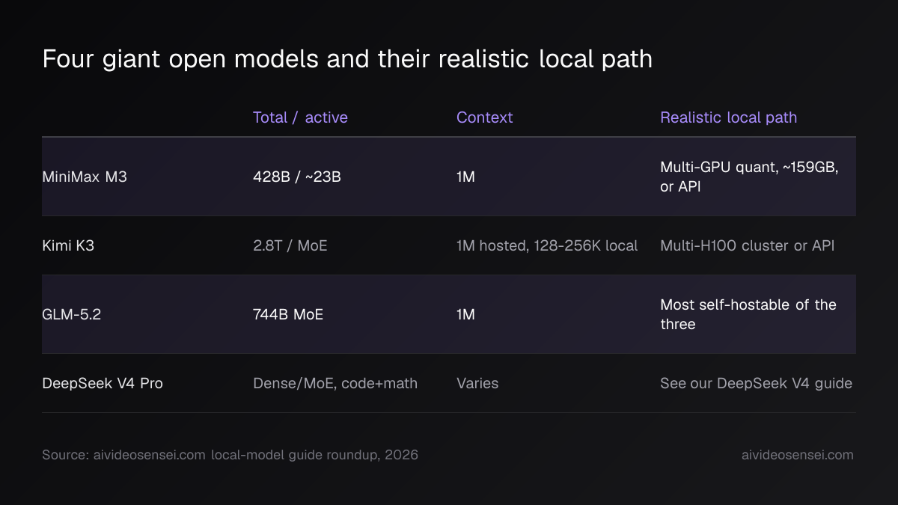The width and height of the screenshot is (898, 505).
Task: Click the 'DeepSeek V4 Pro' row label
Action: coord(103,383)
